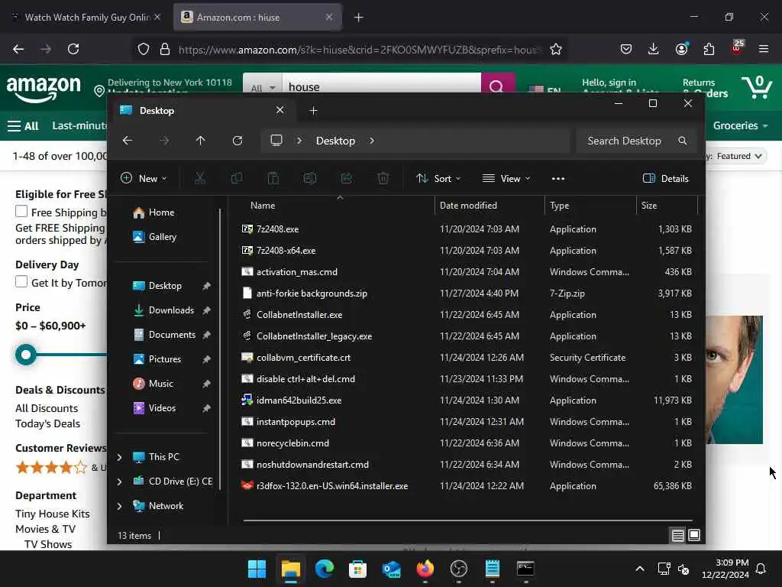782x587 pixels.
Task: Save page to Pocket icon in Firefox
Action: coord(626,49)
